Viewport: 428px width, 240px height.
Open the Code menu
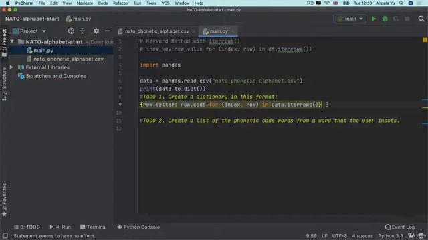click(x=103, y=3)
